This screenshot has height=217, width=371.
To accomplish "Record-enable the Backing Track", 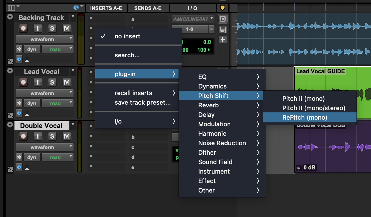I will tap(23, 28).
